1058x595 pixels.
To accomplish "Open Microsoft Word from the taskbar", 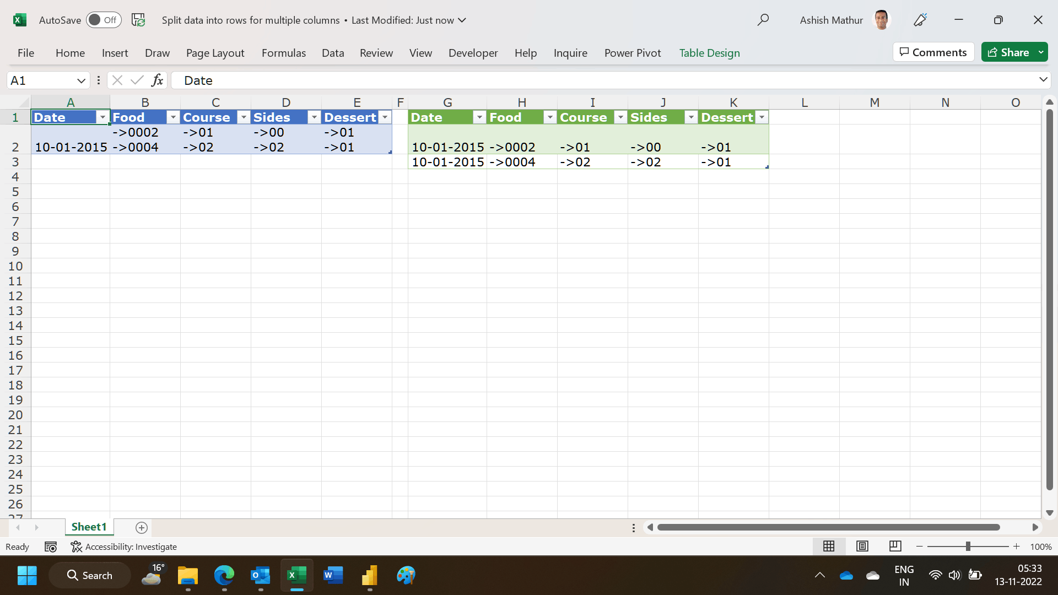I will tap(333, 575).
